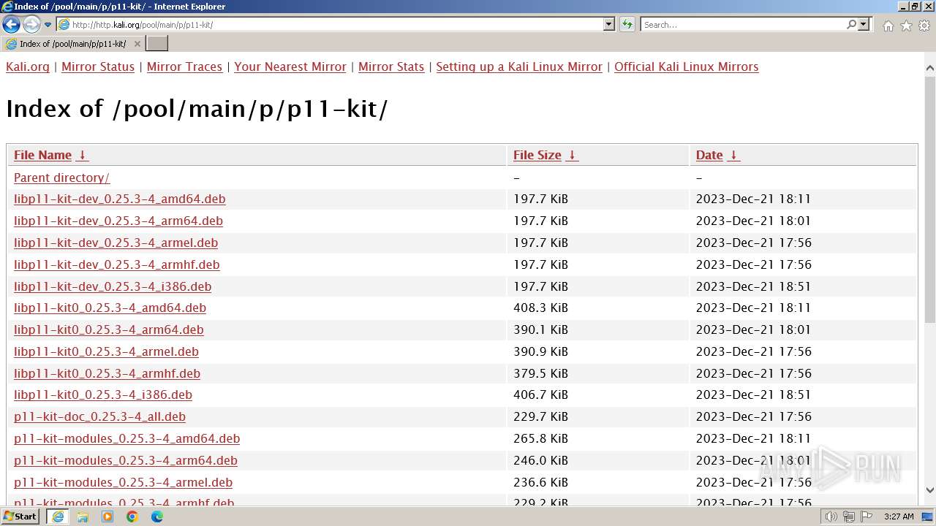Go to the Parent directory/ link
936x526 pixels.
(61, 178)
